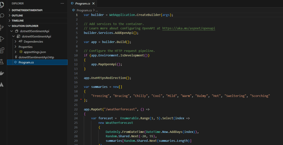Screen dimensions: 283x145
Task: Expand the TIMELINE section
Action: point(37,21)
